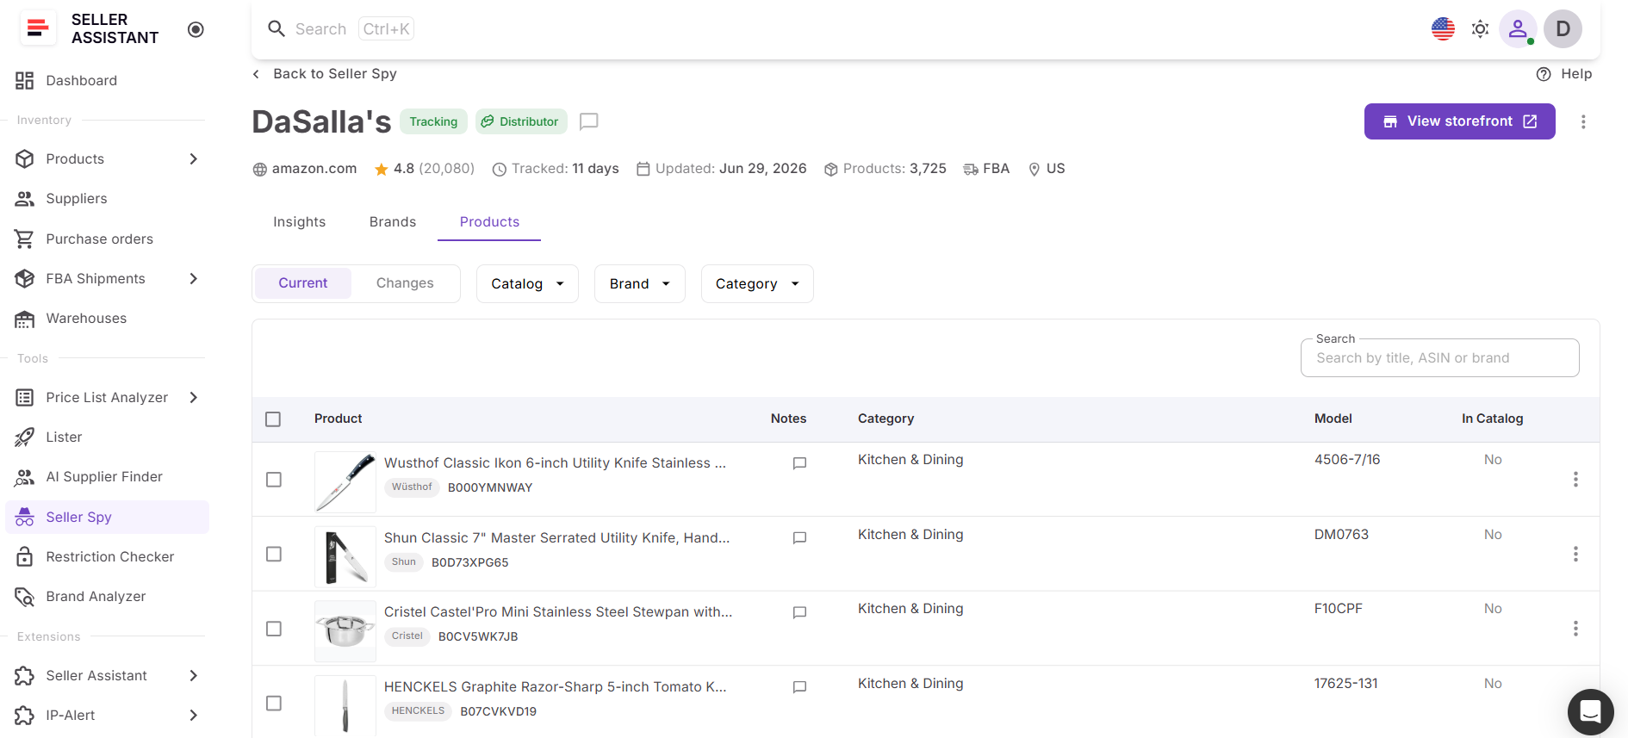Add note for HENCKELS Tomato knife
1628x738 pixels.
(x=799, y=687)
